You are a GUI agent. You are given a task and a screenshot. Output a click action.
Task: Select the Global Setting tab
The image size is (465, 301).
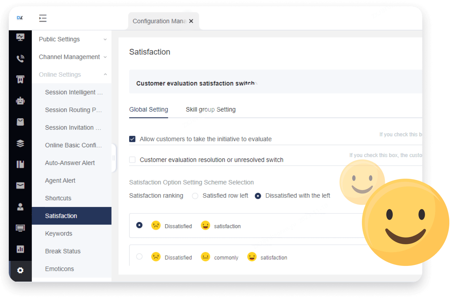point(148,109)
